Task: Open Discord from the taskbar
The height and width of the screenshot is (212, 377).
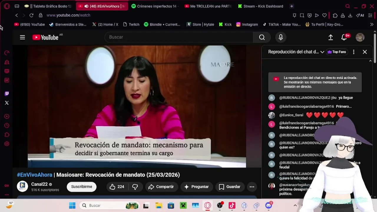Action: [268, 206]
